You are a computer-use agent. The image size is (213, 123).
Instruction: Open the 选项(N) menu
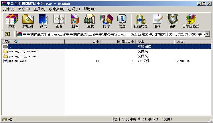(x=74, y=9)
